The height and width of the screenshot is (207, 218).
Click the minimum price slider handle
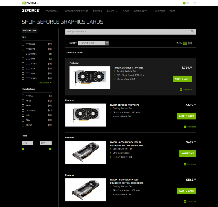point(23,149)
